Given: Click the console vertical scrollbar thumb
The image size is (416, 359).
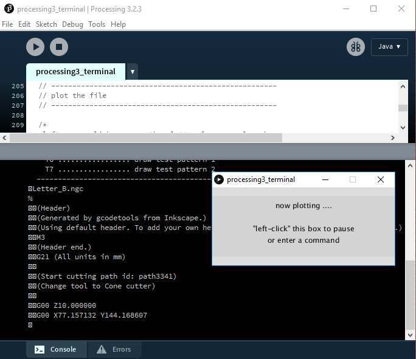Looking at the screenshot, I should 410,295.
